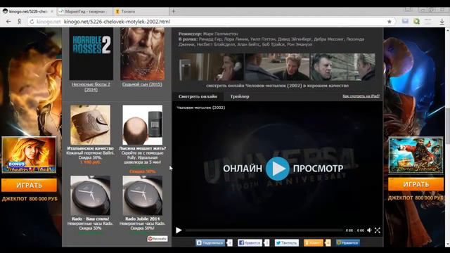Open downloads arrow icon in toolbar
Viewport: 450px width, 253px height.
pyautogui.click(x=442, y=22)
